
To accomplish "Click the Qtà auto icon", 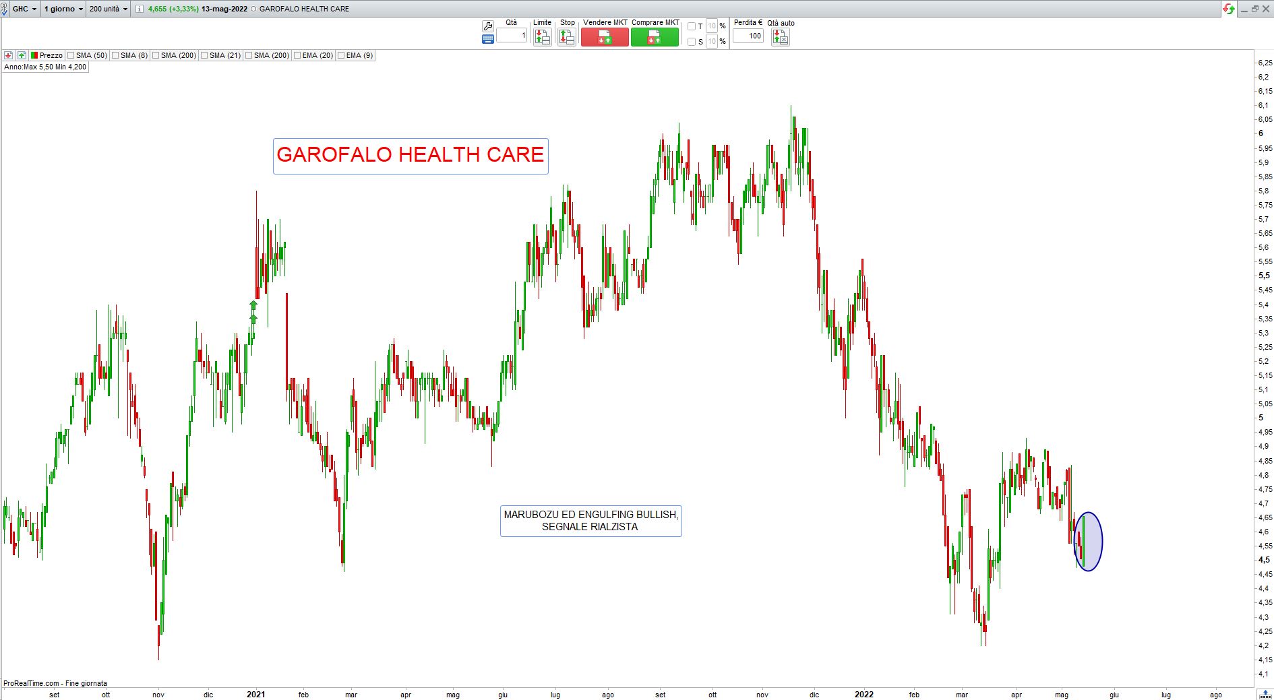I will pos(780,37).
